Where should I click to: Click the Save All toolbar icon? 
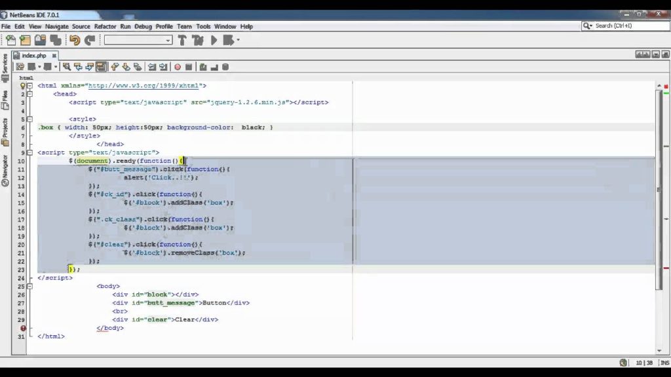tap(56, 40)
